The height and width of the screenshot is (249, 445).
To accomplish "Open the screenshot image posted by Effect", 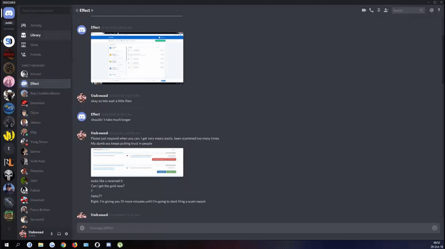I will coord(137,58).
